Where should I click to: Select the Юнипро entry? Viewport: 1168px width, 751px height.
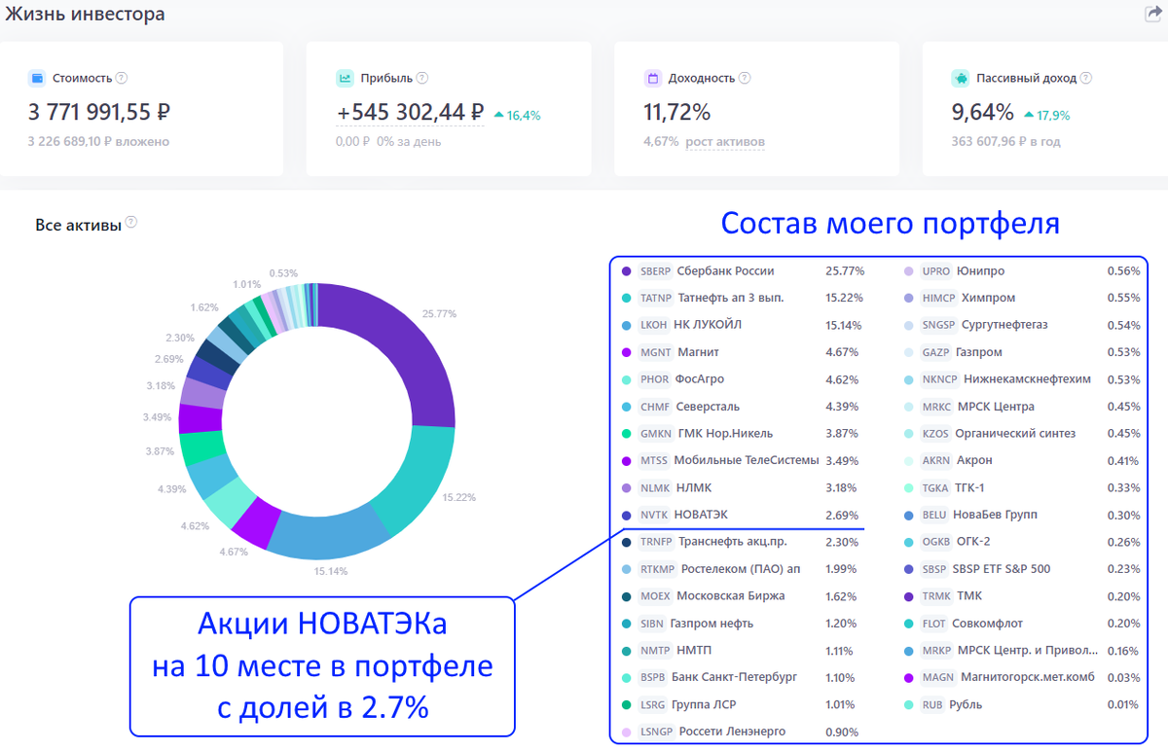click(x=981, y=271)
